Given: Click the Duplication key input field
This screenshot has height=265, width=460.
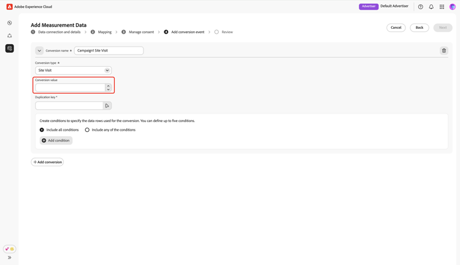Looking at the screenshot, I should 69,106.
